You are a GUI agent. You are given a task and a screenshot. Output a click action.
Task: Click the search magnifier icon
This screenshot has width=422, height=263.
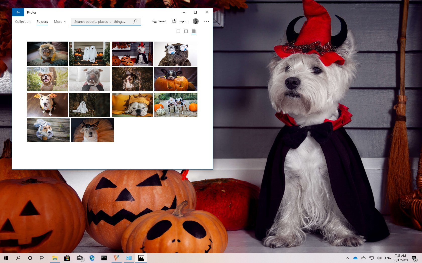pos(135,21)
